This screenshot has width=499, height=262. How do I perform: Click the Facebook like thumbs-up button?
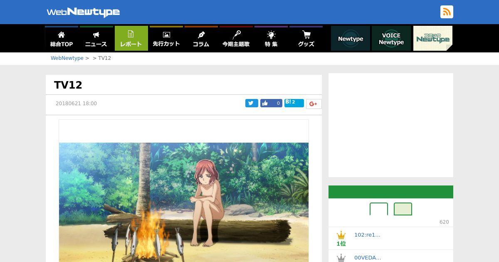click(x=271, y=103)
